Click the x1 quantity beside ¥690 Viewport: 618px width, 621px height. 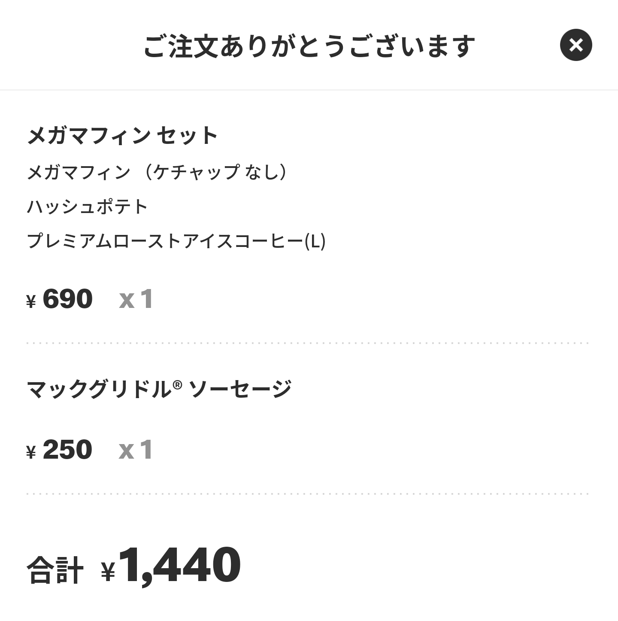tap(136, 299)
